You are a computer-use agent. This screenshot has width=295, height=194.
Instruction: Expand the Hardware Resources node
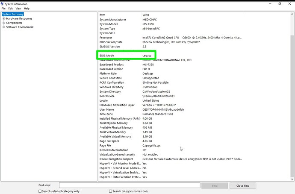pos(3,18)
